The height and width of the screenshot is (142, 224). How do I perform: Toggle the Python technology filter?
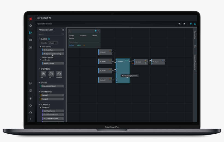[x=72, y=45]
